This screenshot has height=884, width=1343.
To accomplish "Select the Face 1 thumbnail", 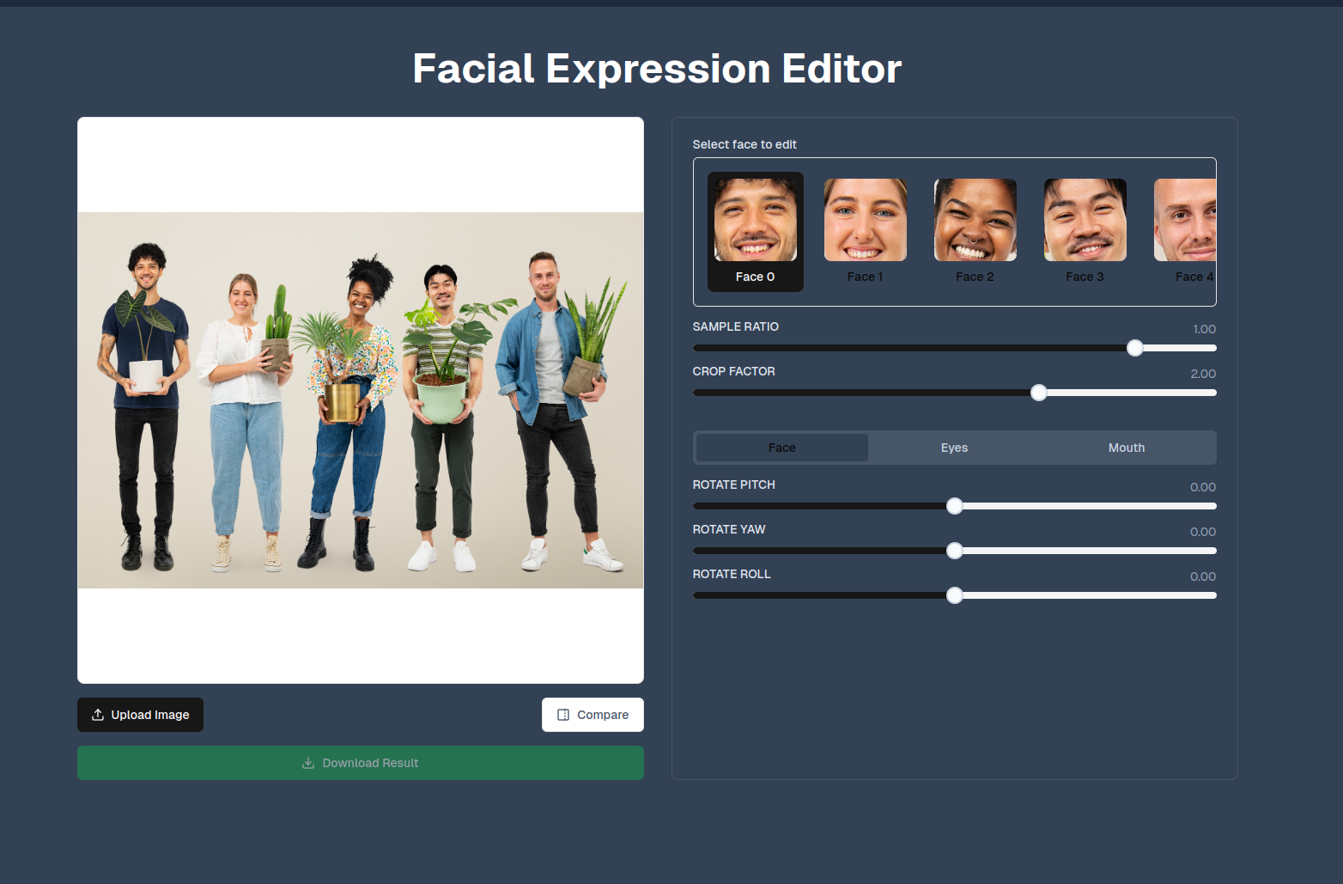I will click(x=866, y=232).
